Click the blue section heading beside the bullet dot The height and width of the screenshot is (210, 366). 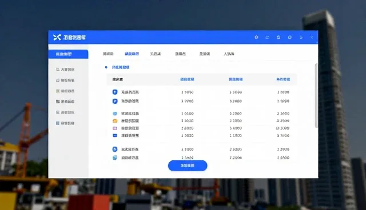point(121,67)
